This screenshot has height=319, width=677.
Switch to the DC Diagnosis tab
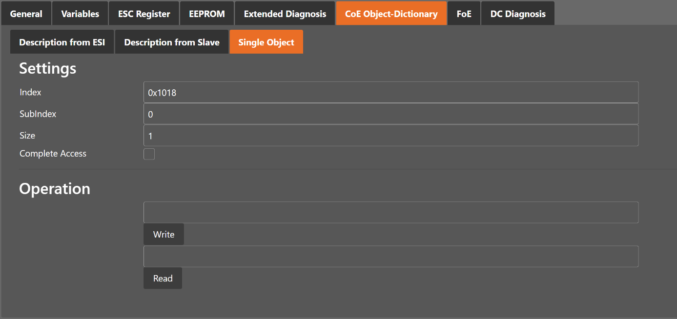[x=517, y=14]
